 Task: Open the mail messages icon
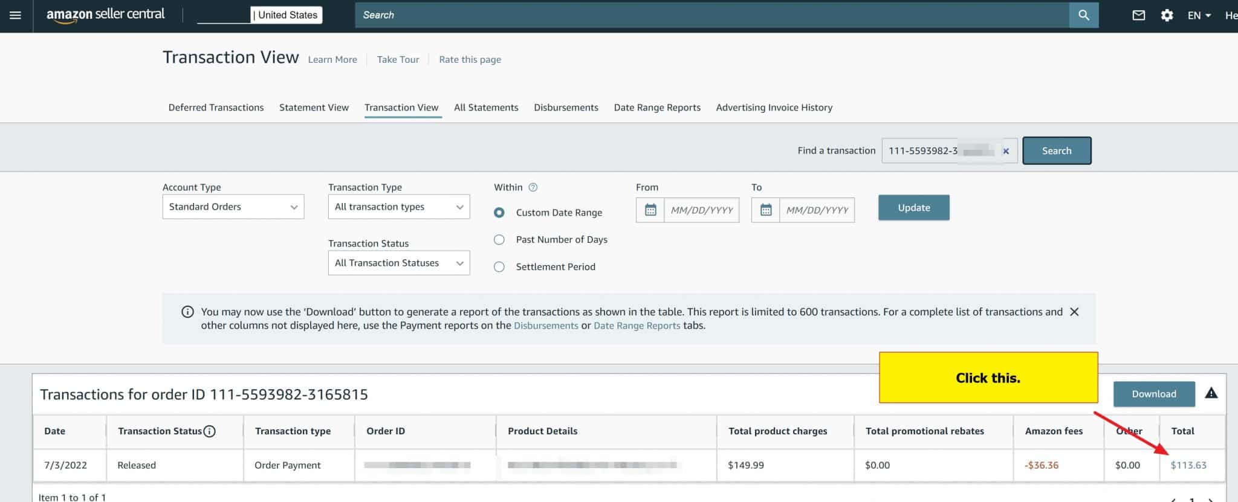click(x=1138, y=15)
